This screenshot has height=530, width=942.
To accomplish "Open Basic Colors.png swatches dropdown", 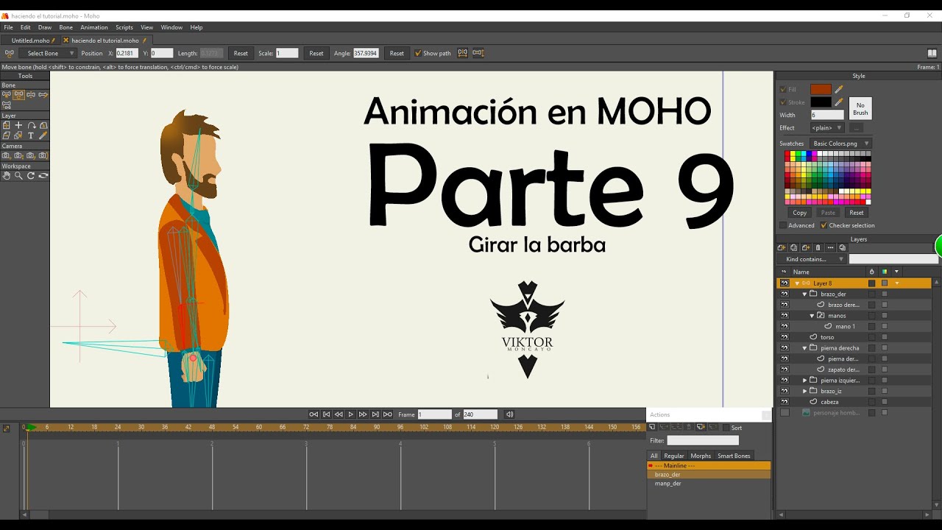I will click(840, 144).
